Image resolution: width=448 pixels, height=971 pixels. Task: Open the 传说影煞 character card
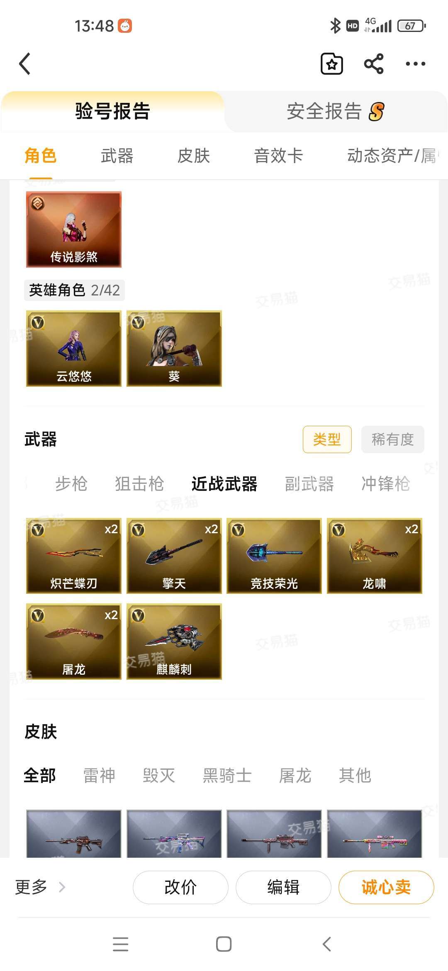[x=74, y=229]
